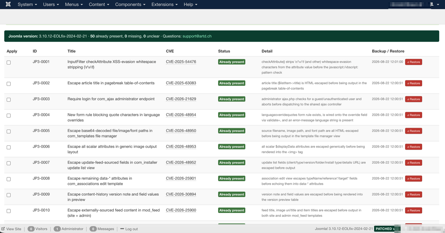
Task: Click View Site in the status bar
Action: pyautogui.click(x=11, y=229)
